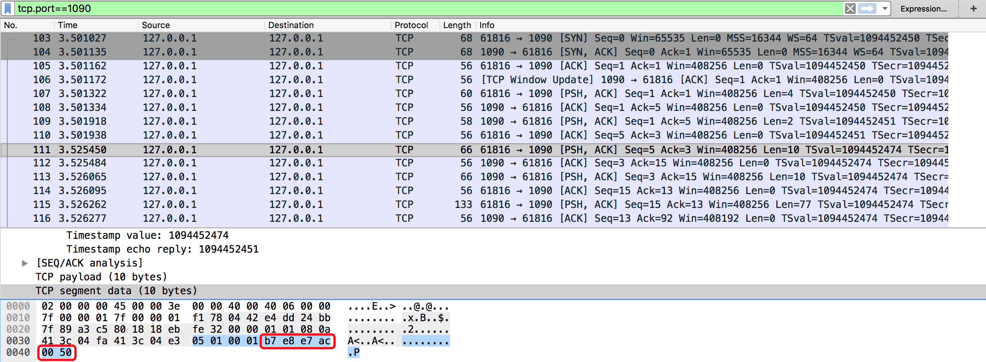Select packet 114 at time 3.526095
986x362 pixels.
click(x=474, y=191)
